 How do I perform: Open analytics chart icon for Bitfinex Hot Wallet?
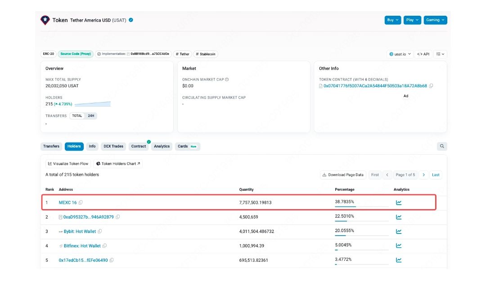click(399, 246)
